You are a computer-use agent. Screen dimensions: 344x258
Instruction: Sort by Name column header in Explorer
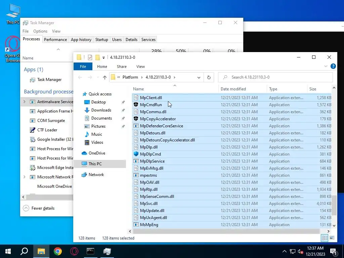(x=175, y=89)
